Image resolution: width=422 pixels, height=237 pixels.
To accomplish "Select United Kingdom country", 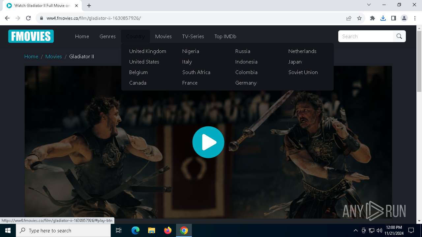I will (x=148, y=51).
